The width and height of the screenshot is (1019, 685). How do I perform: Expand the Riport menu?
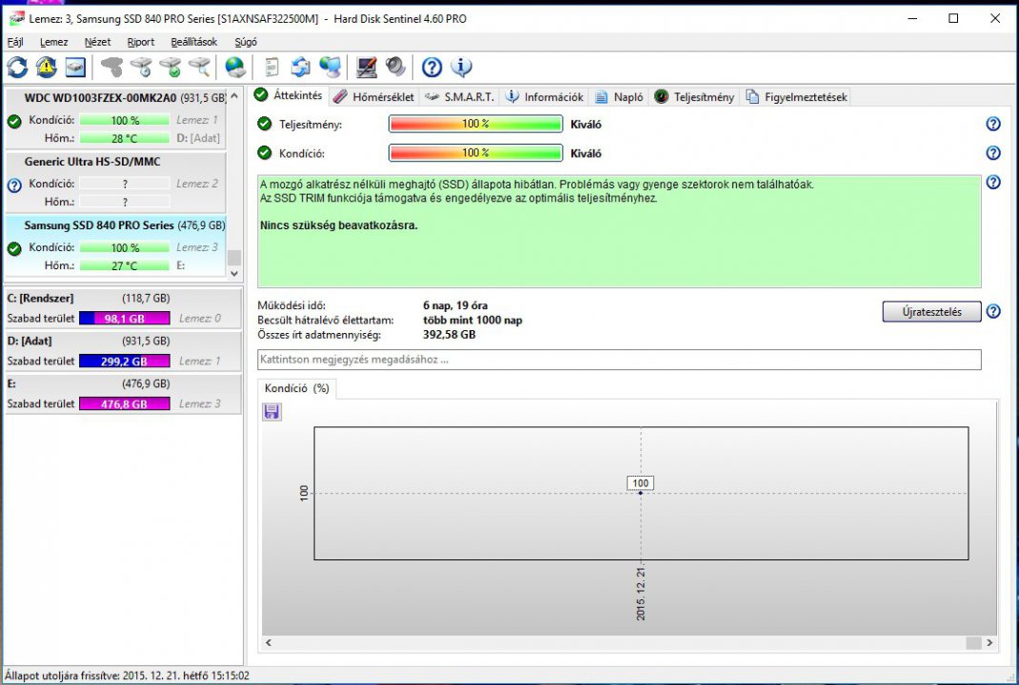pos(141,42)
